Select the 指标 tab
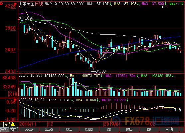The width and height of the screenshot is (185, 133). pyautogui.click(x=4, y=129)
